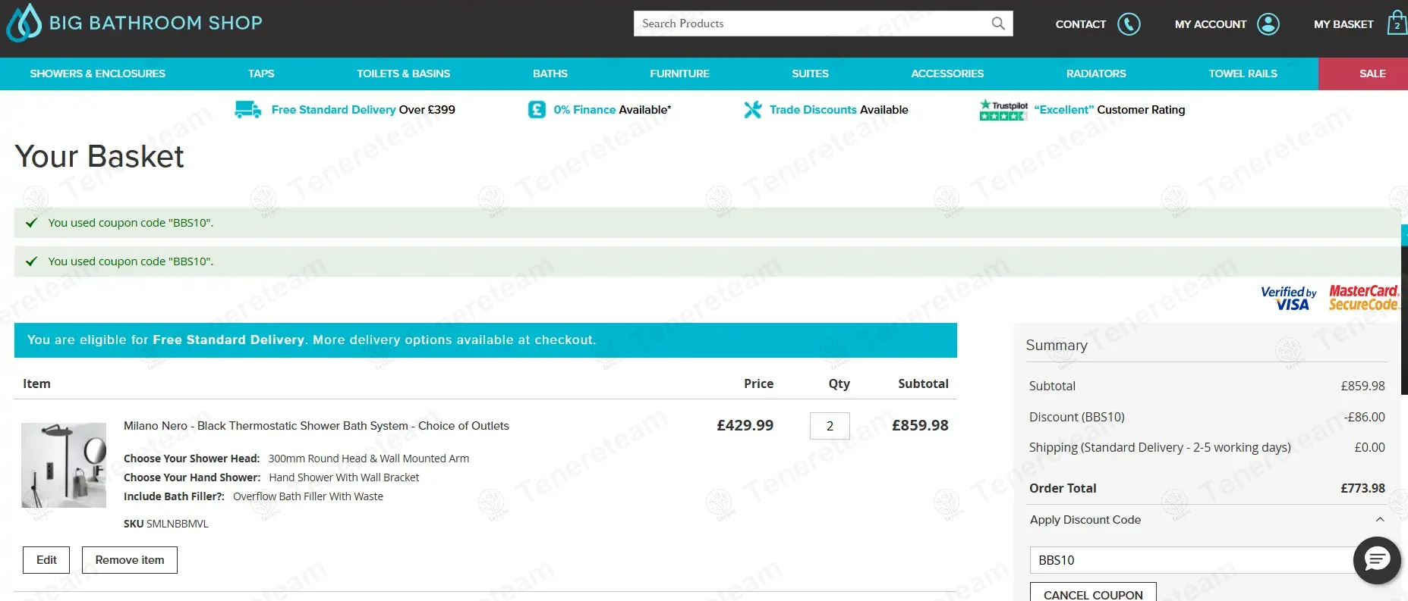Click the Big Bathroom Shop water drop logo
Viewport: 1408px width, 601px height.
pyautogui.click(x=24, y=23)
